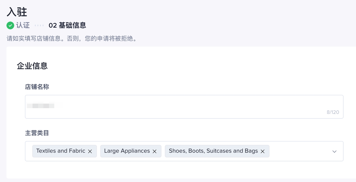Click the Textiles and Fabric tag label
356x182 pixels.
[61, 151]
